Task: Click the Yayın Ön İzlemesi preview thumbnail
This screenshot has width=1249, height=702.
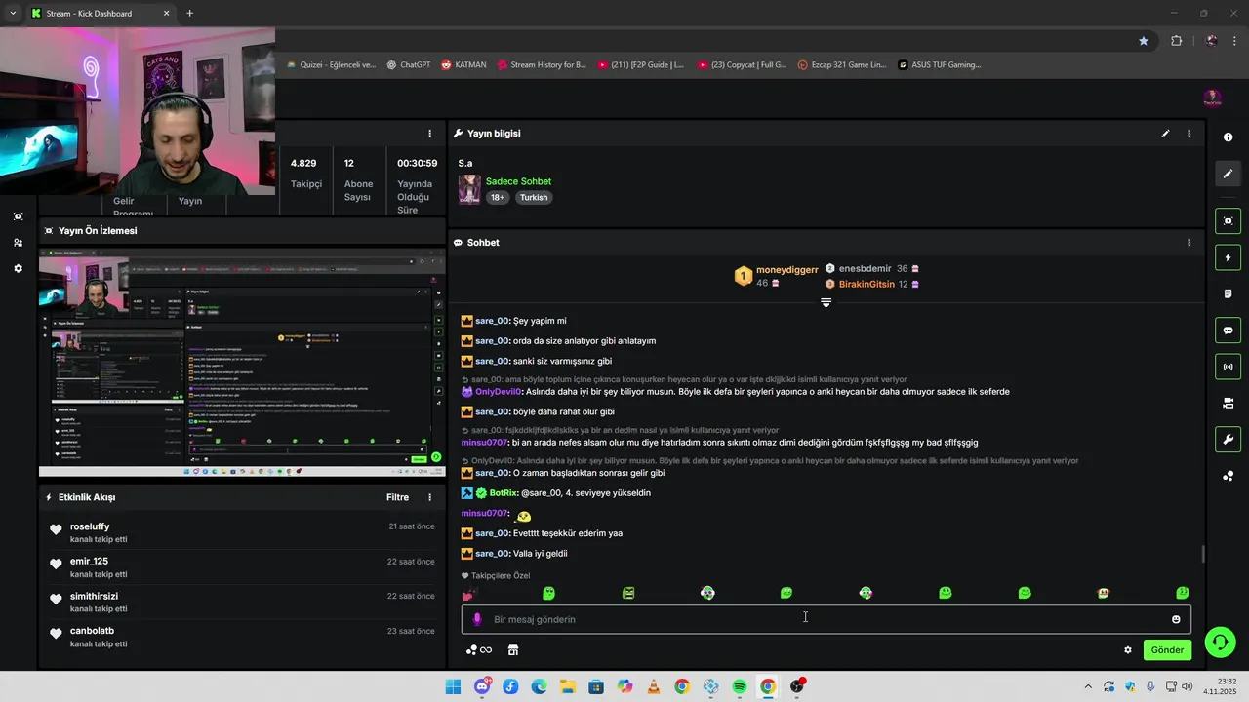Action: point(241,363)
